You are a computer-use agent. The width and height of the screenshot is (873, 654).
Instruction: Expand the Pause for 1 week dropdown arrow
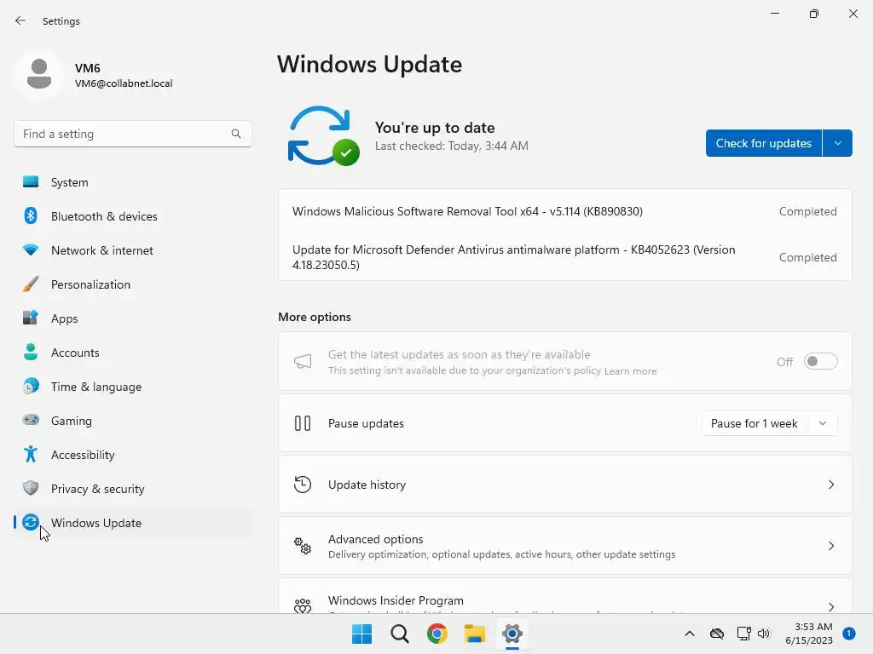[823, 424]
